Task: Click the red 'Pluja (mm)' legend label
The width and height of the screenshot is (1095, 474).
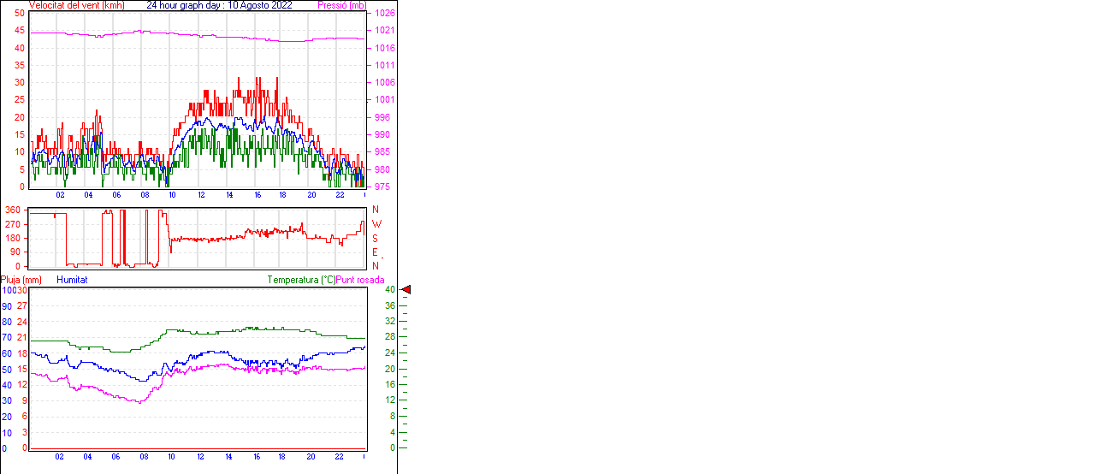Action: [21, 280]
